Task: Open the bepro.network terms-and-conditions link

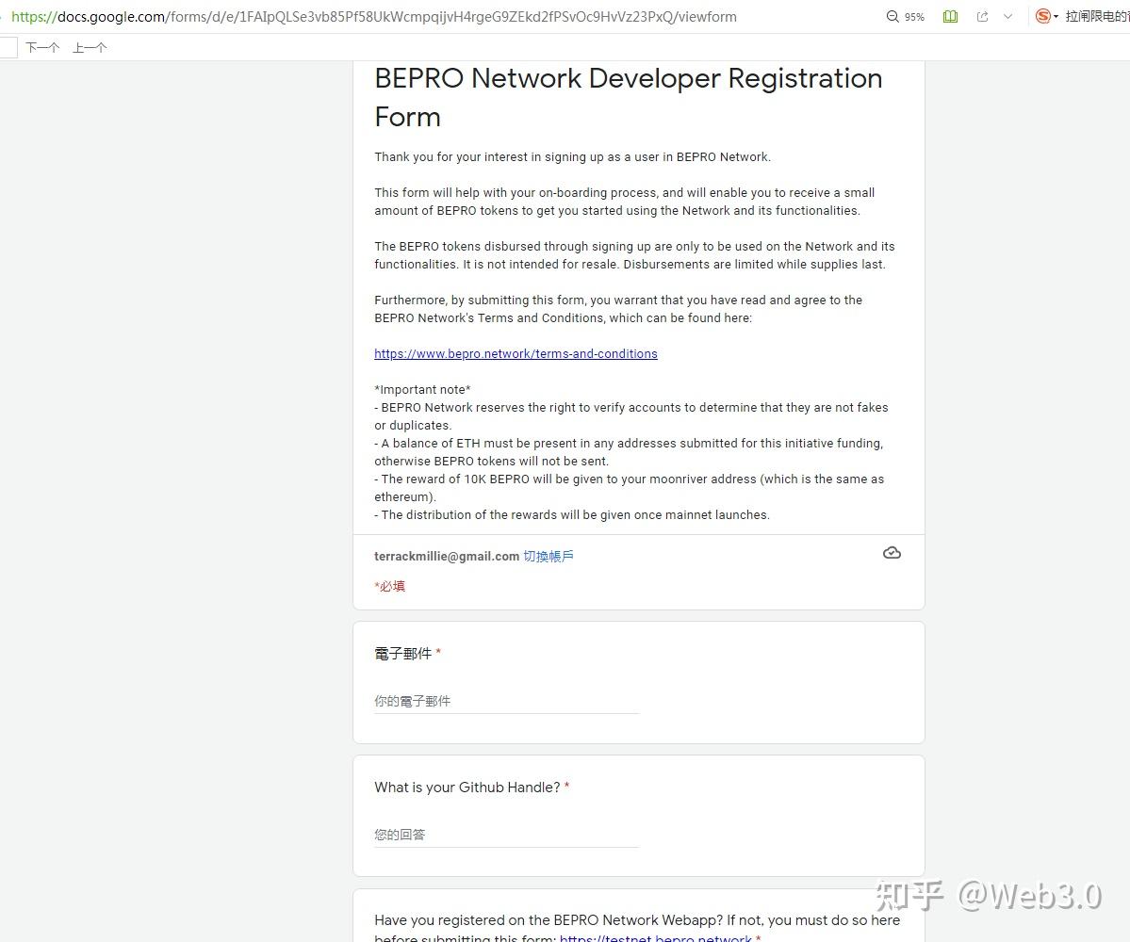Action: [x=516, y=353]
